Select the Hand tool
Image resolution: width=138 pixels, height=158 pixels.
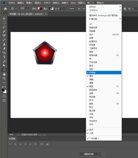pos(4,74)
